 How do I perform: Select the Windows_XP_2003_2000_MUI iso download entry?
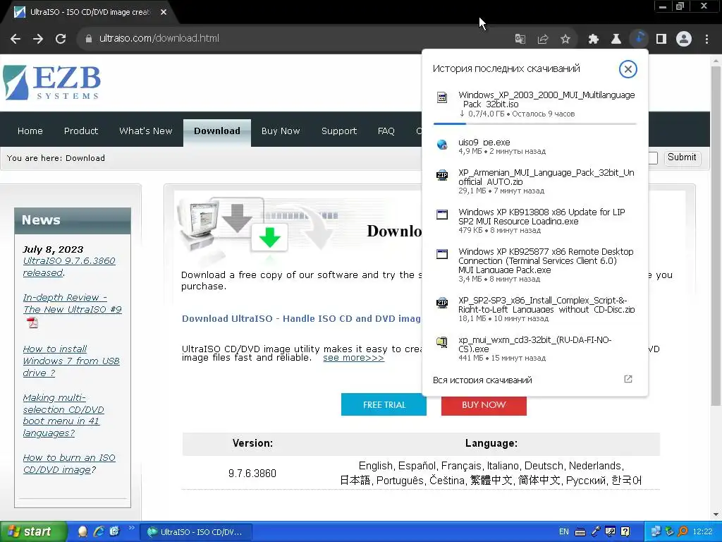click(x=534, y=107)
